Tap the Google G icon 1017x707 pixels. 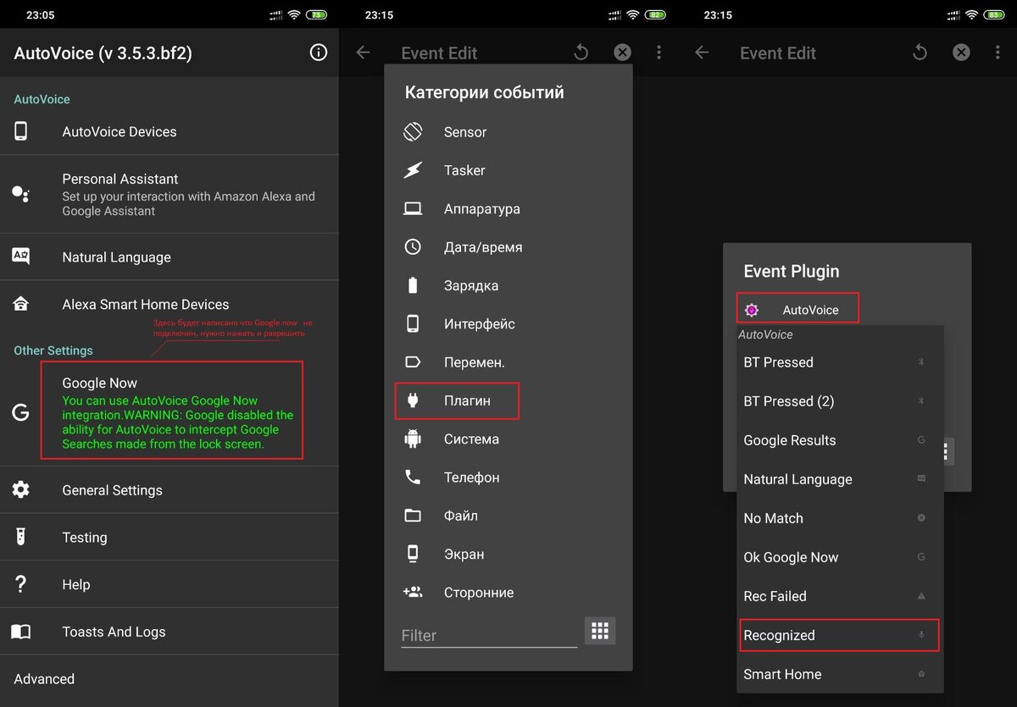[20, 412]
